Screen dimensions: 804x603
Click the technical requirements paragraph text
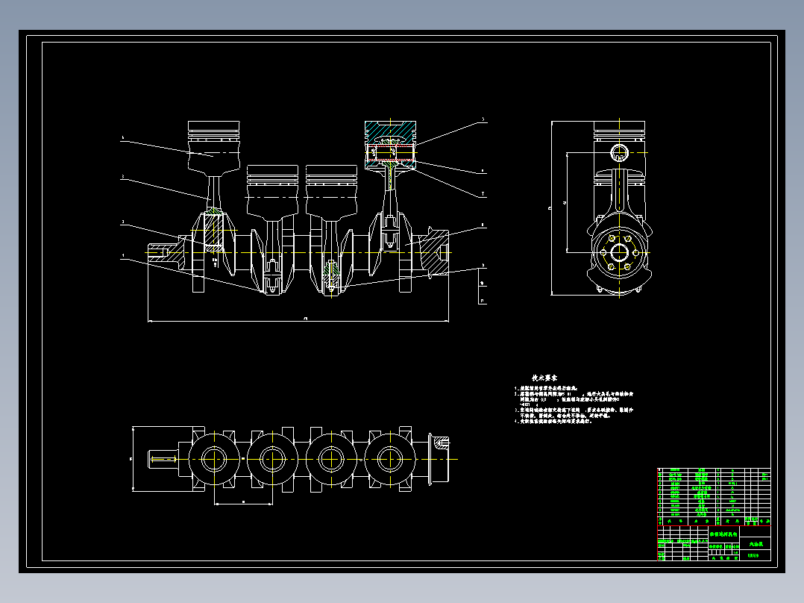coord(574,405)
